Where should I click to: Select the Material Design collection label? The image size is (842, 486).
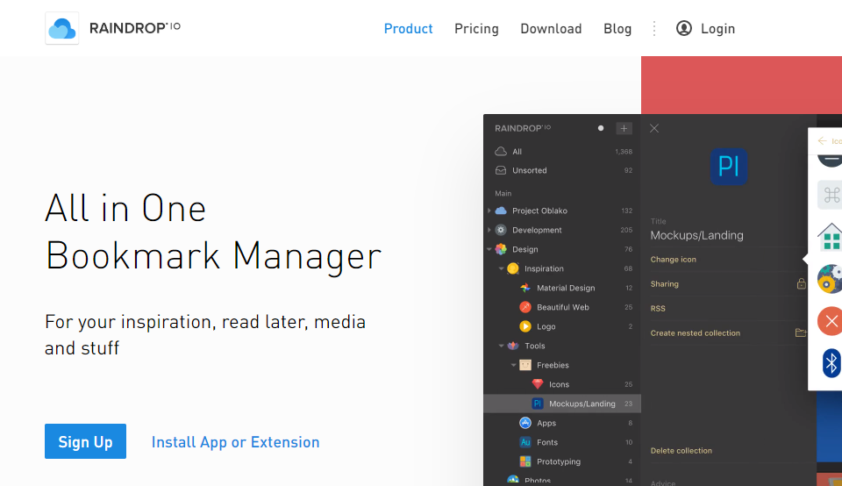(x=566, y=288)
